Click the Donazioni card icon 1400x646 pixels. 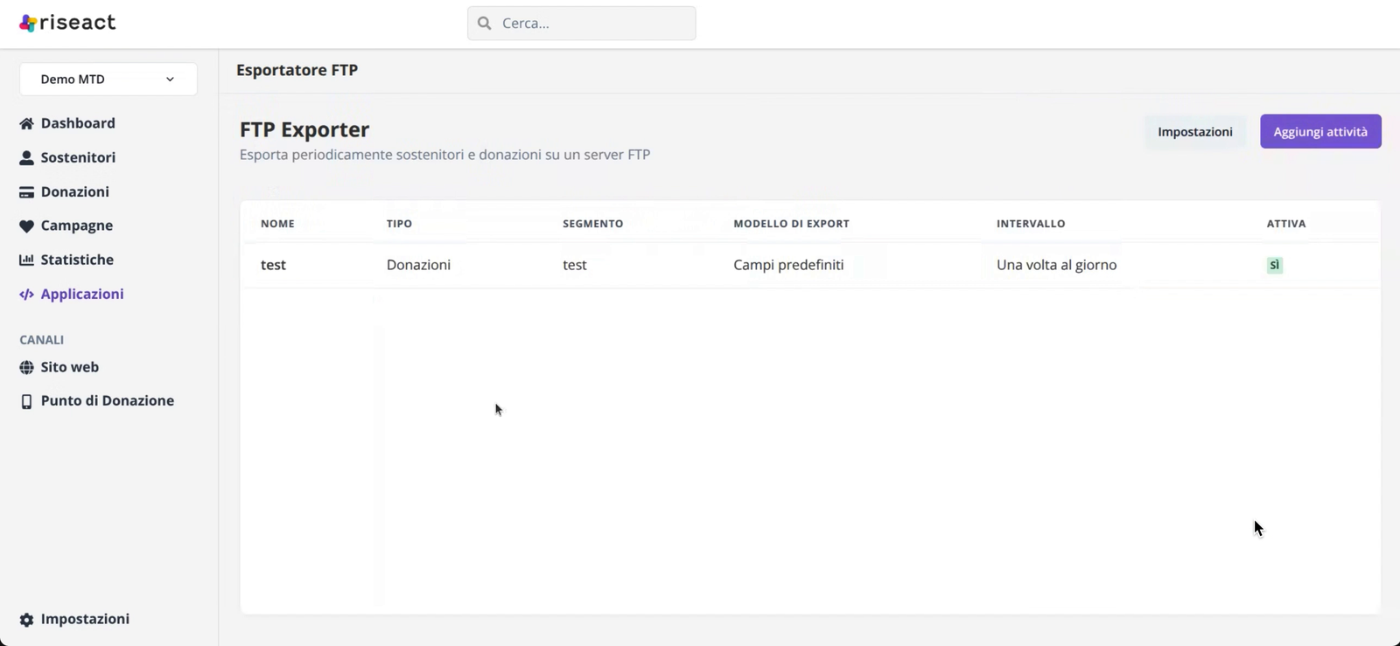point(26,192)
